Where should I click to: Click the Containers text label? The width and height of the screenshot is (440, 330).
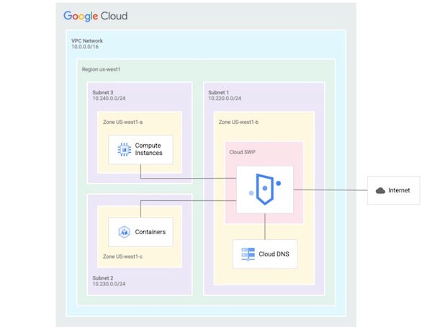(x=150, y=232)
